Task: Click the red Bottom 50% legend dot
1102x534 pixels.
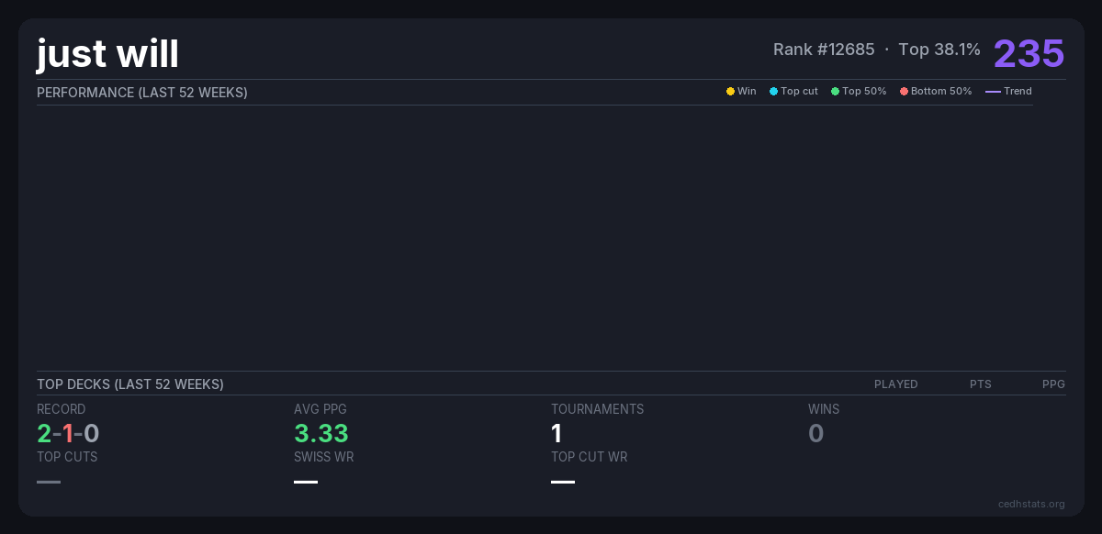Action: 904,92
